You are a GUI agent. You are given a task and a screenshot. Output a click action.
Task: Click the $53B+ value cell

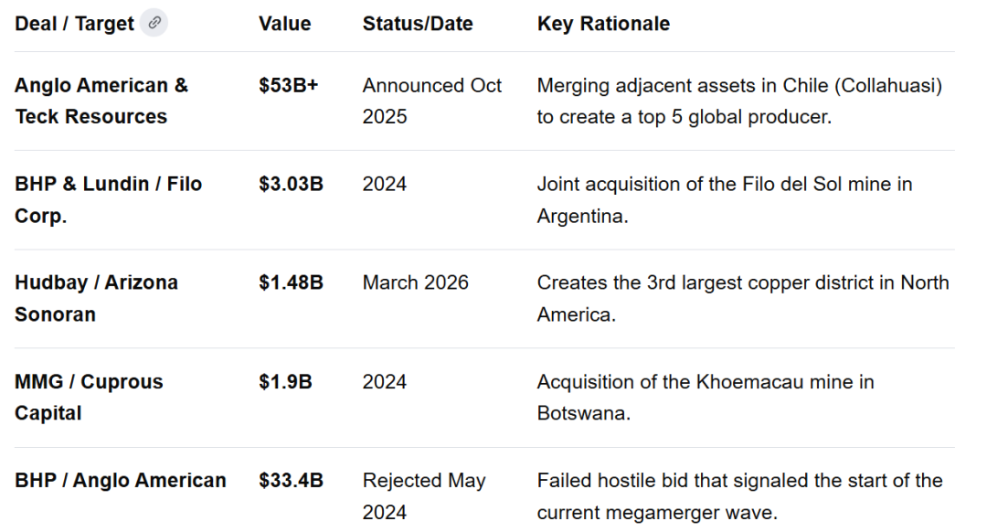[x=288, y=86]
